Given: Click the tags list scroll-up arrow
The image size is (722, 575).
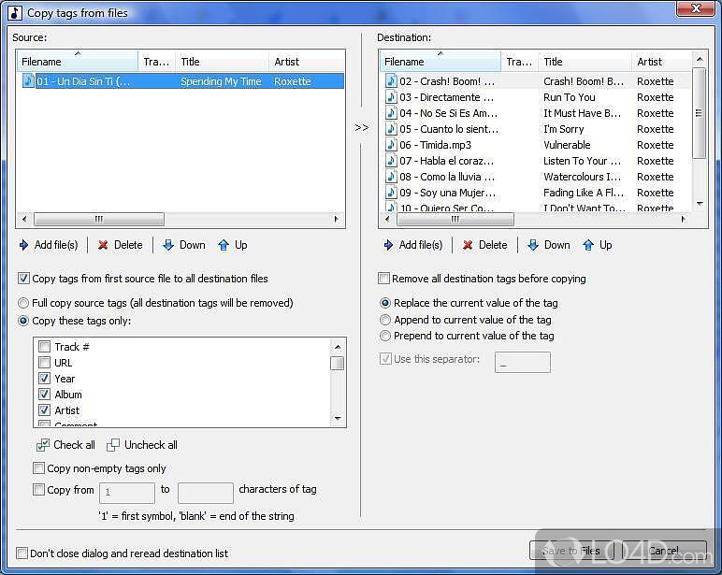Looking at the screenshot, I should tap(338, 347).
